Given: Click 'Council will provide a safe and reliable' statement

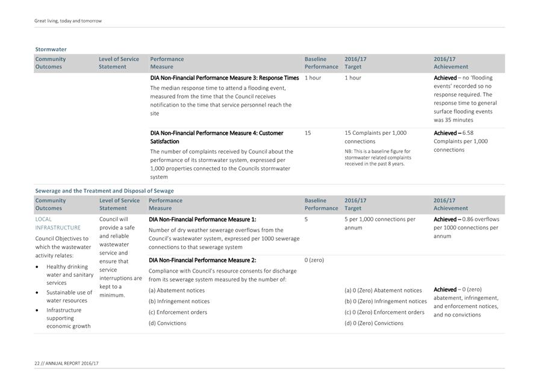Looking at the screenshot, I should (120, 257).
